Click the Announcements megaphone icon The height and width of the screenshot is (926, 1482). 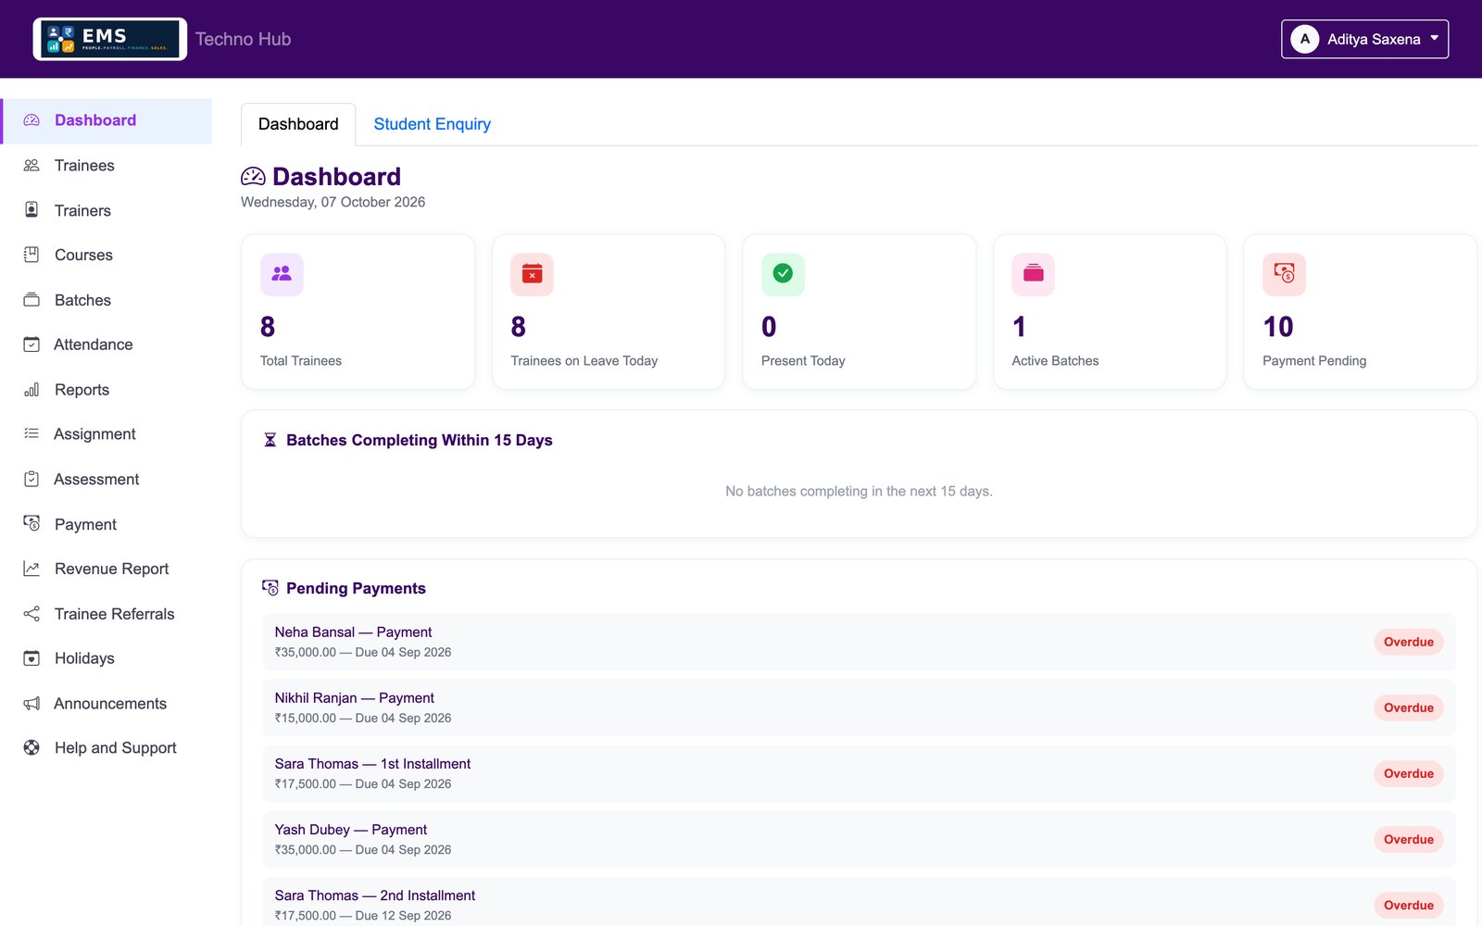point(31,704)
